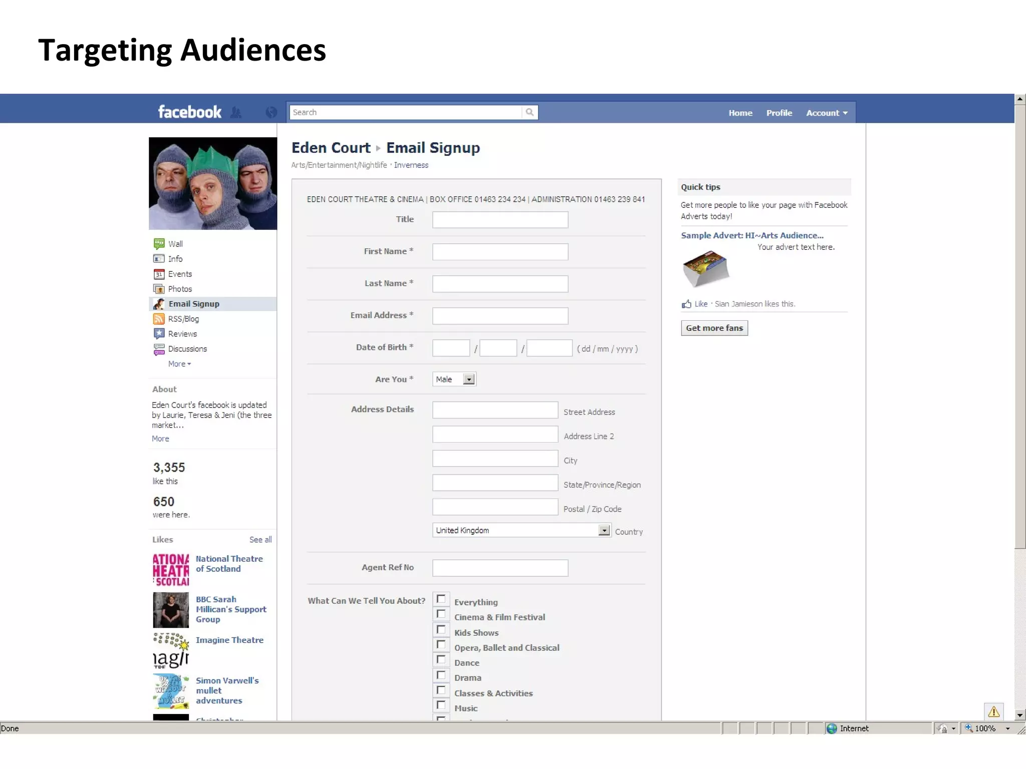Viewport: 1026px width, 769px height.
Task: Go to Profile in top navigation
Action: [x=779, y=113]
